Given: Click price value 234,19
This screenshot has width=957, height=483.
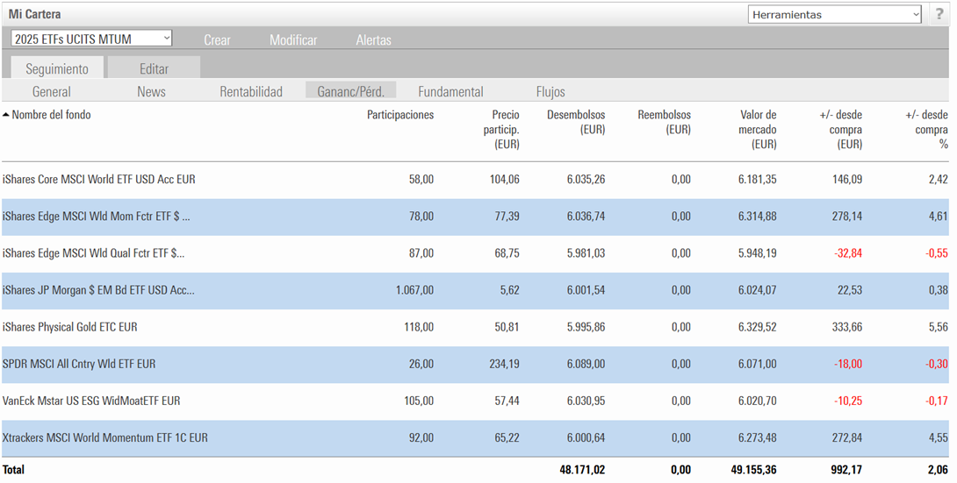Looking at the screenshot, I should tap(505, 364).
